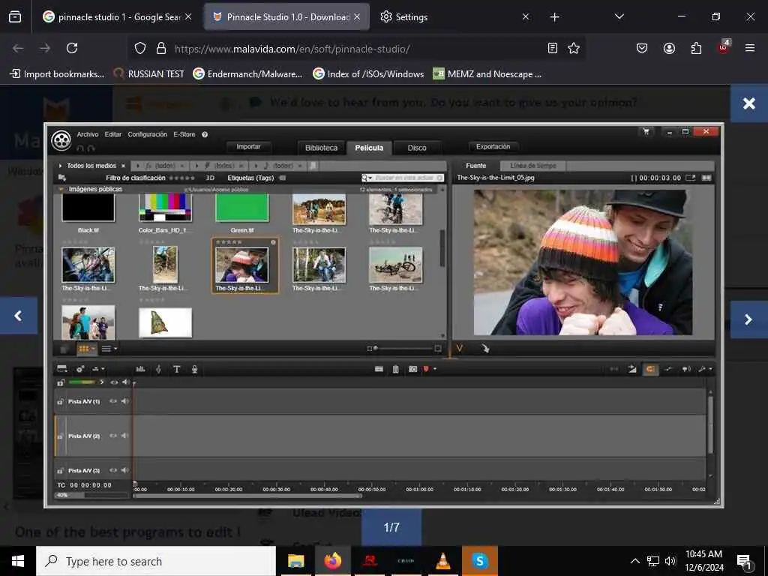The image size is (768, 576).
Task: Click the Pinnacle help question mark icon
Action: point(205,134)
